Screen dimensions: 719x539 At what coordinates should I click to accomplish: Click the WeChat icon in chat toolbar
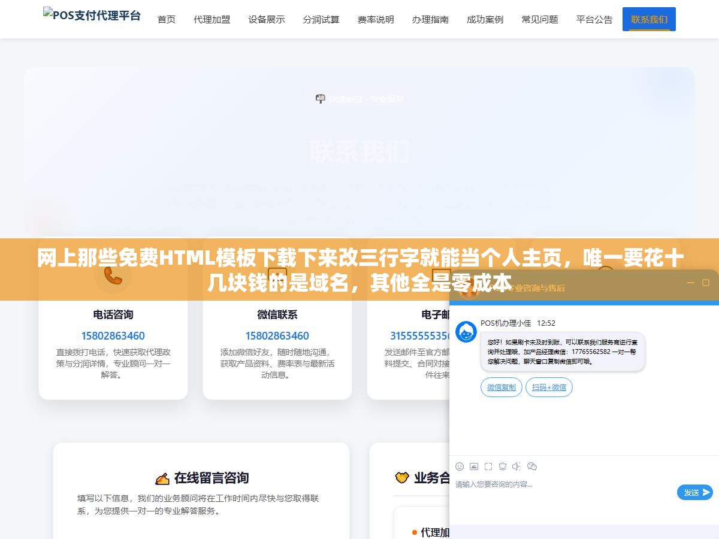[531, 467]
